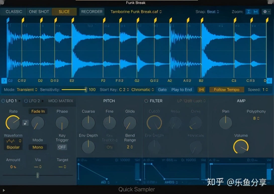Screen dimensions: 274x194
Task: Open the Snap Beat dropdown
Action: (213, 12)
